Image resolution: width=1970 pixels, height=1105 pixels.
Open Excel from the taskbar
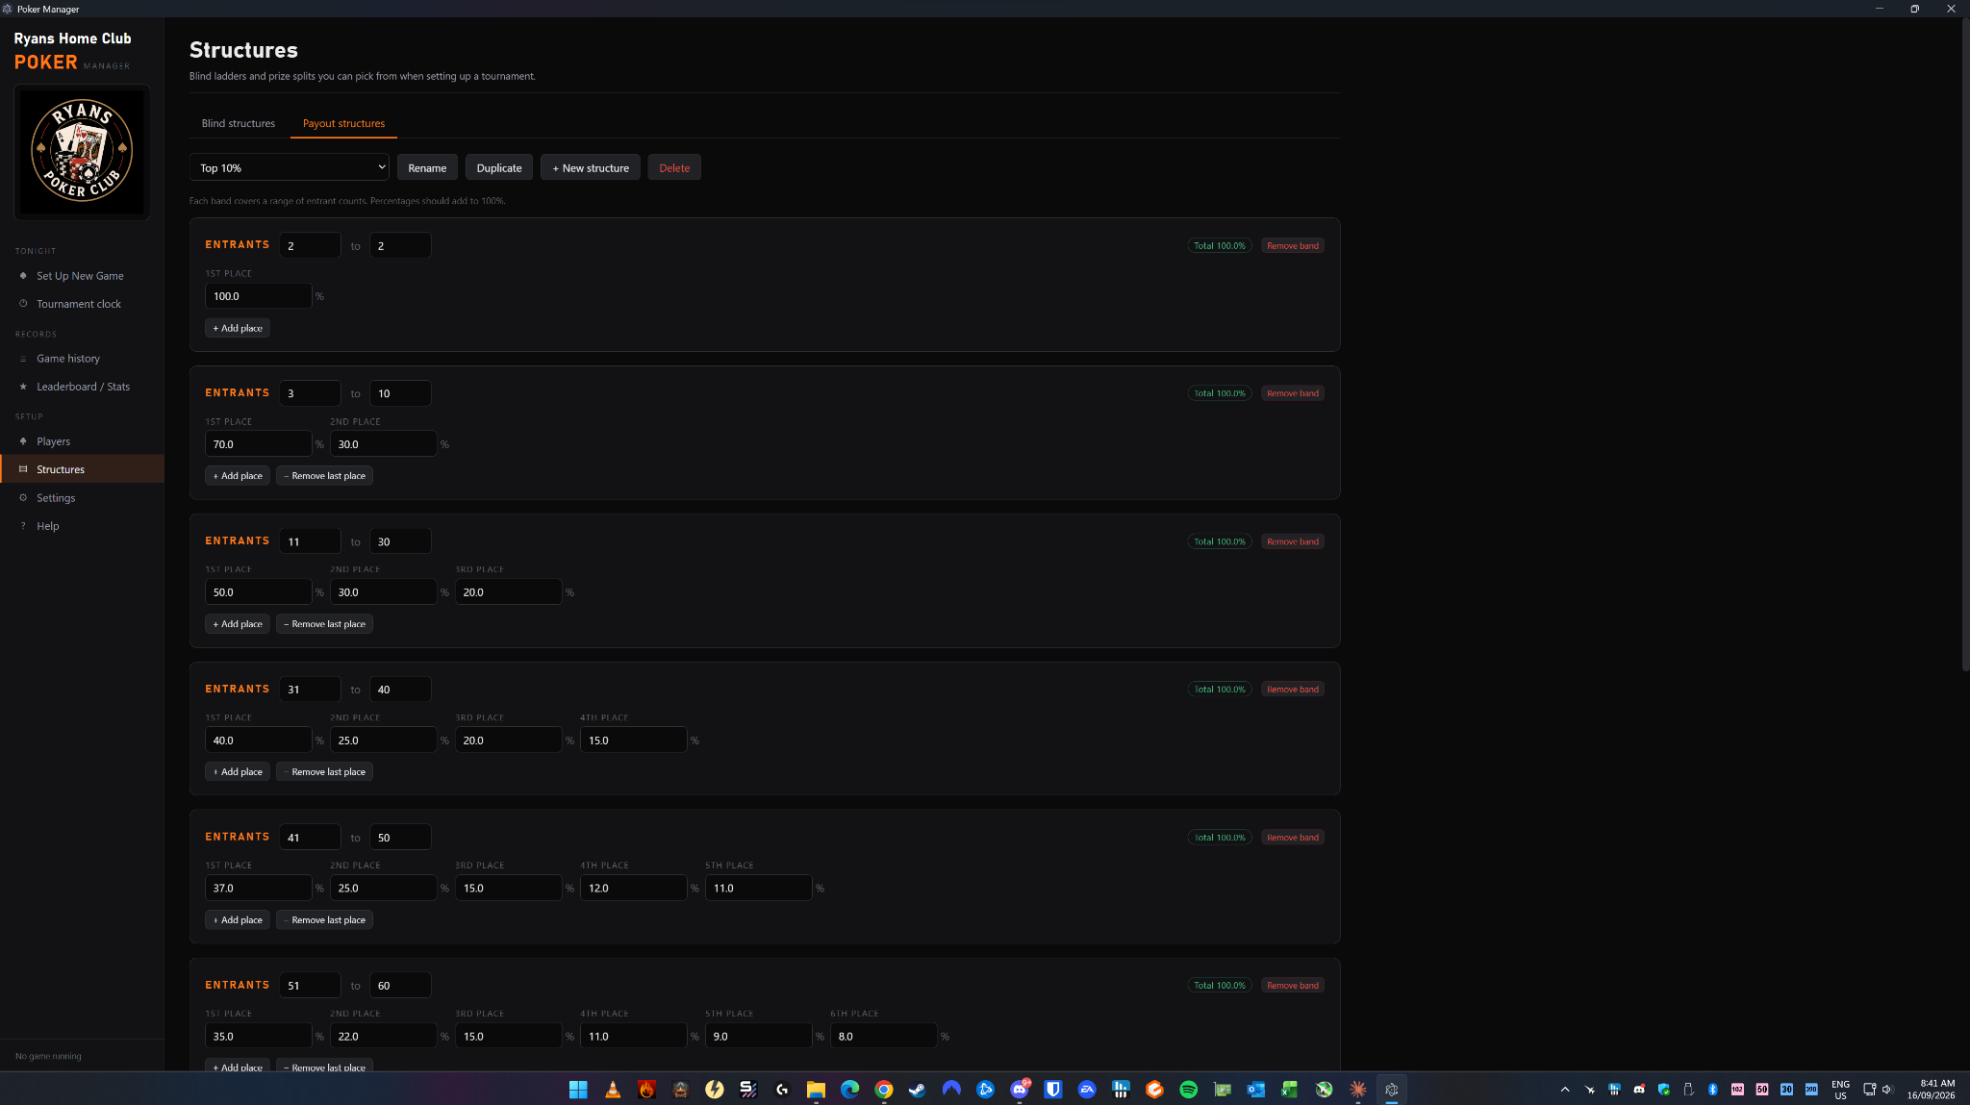point(1290,1089)
